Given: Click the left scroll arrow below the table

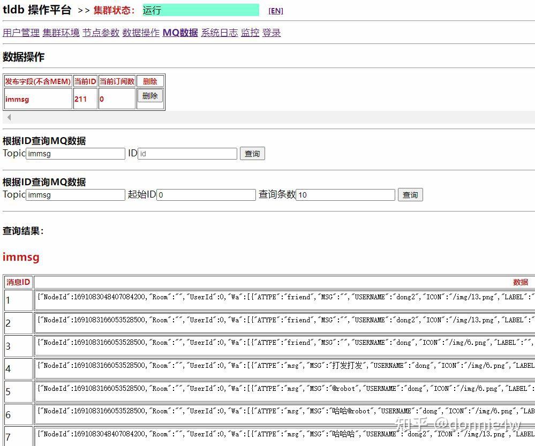Looking at the screenshot, I should [x=9, y=117].
